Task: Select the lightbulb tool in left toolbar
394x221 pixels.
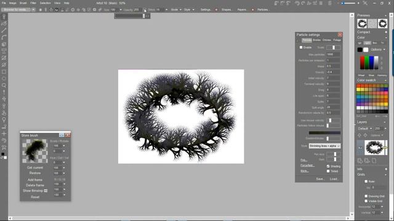Action: tap(4, 120)
